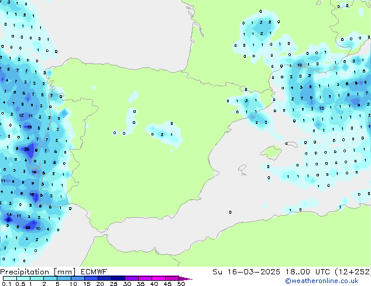Click the "18..00" time text
Viewport: 371px width, 286px height.
(297, 272)
